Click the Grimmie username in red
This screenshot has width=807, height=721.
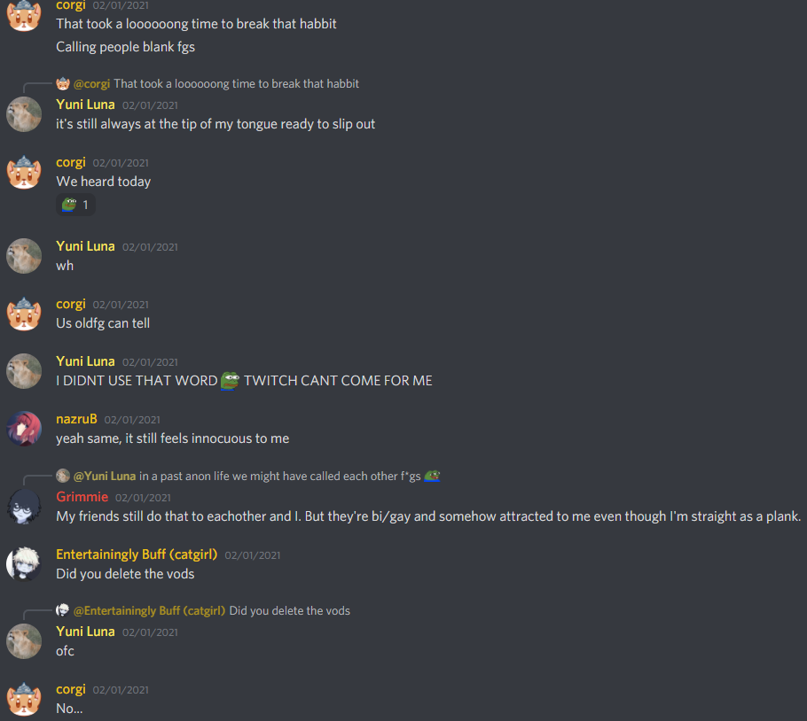click(82, 497)
